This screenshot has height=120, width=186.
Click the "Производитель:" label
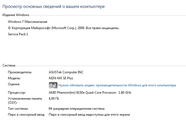pos(20,72)
